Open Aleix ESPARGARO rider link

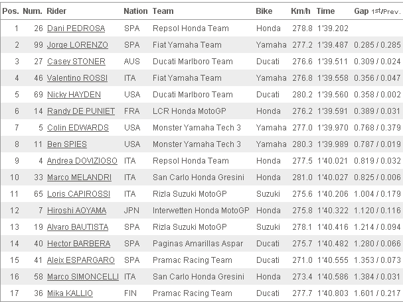pos(81,260)
